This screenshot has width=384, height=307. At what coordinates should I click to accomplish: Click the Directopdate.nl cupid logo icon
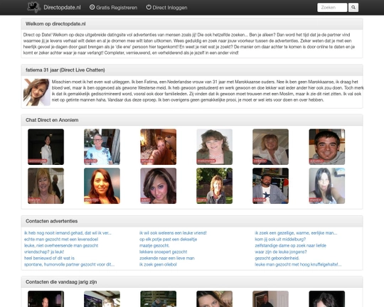click(34, 7)
